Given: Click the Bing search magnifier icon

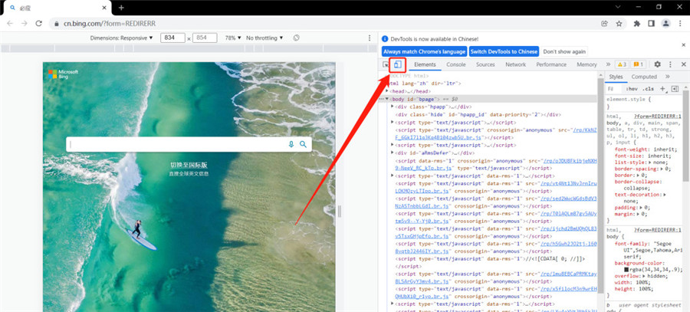Looking at the screenshot, I should pos(303,144).
